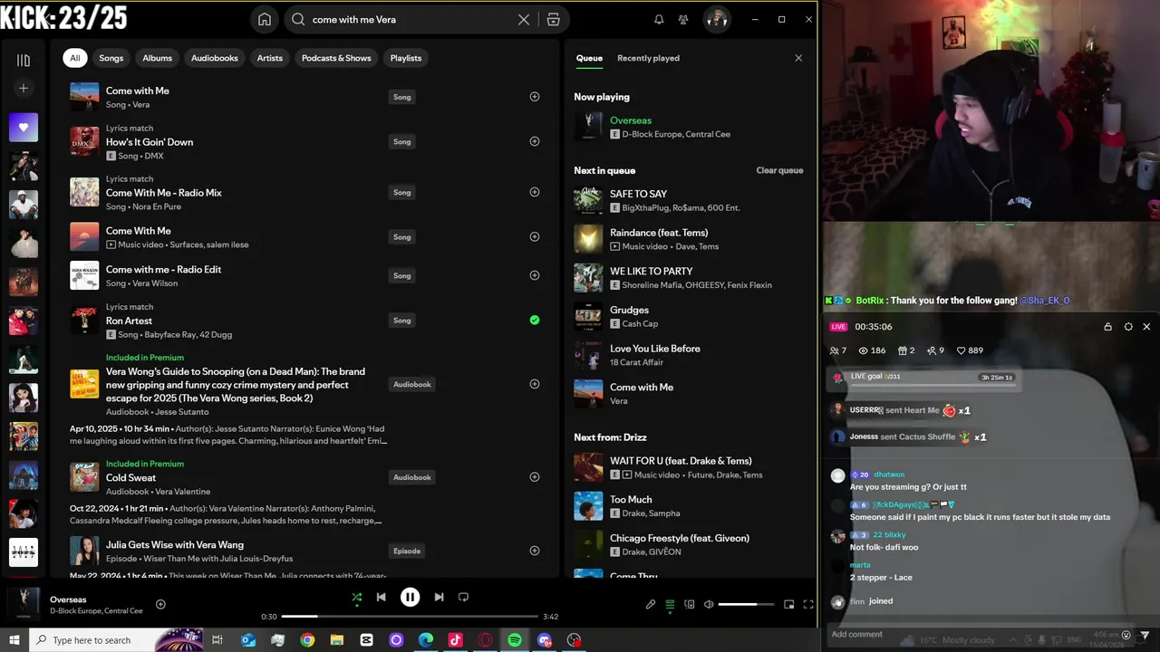Image resolution: width=1160 pixels, height=652 pixels.
Task: Add Overseas to Liked Songs in player bar
Action: 160,604
